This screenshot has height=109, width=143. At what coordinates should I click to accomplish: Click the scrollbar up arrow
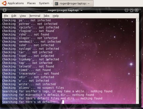pos(137,20)
